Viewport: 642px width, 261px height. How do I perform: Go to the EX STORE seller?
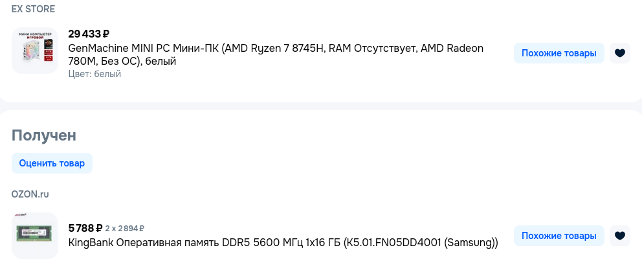(x=33, y=9)
